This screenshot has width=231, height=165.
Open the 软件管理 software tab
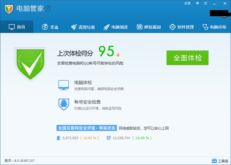(182, 27)
